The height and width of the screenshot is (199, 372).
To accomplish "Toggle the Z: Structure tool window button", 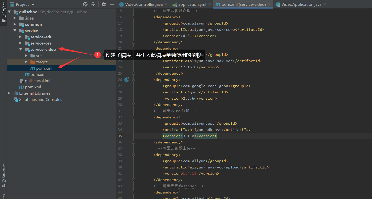I will click(x=4, y=175).
